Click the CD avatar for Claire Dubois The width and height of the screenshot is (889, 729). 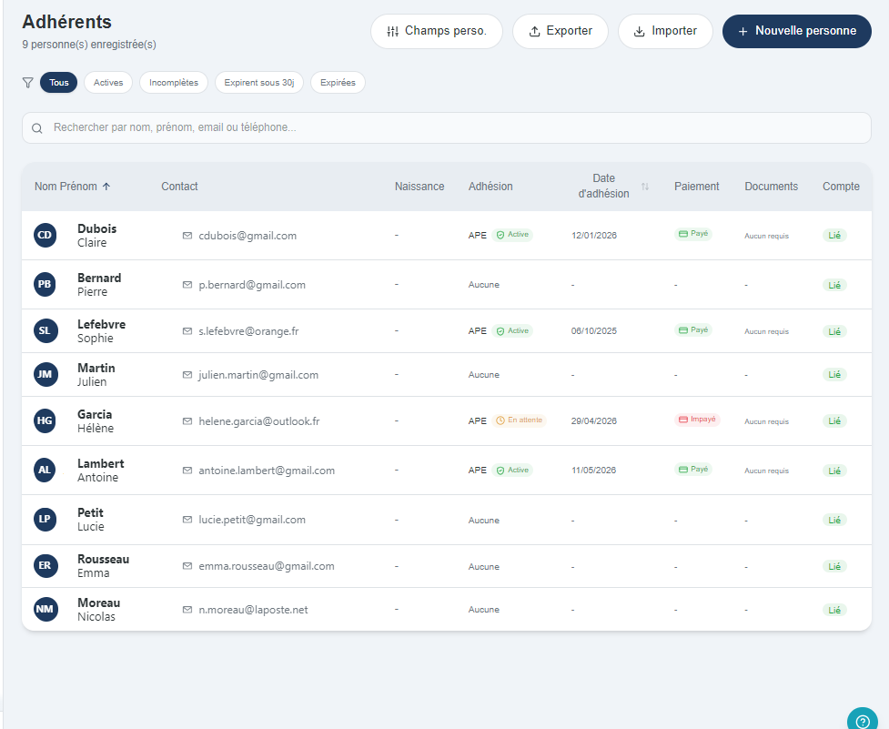(x=45, y=235)
